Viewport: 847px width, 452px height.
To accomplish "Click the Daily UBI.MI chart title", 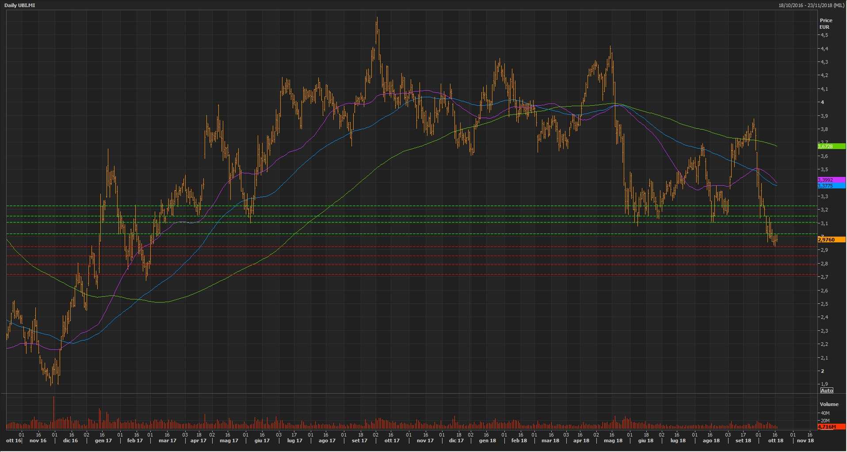I will pos(20,5).
